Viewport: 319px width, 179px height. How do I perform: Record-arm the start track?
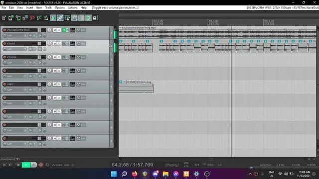(x=4, y=84)
